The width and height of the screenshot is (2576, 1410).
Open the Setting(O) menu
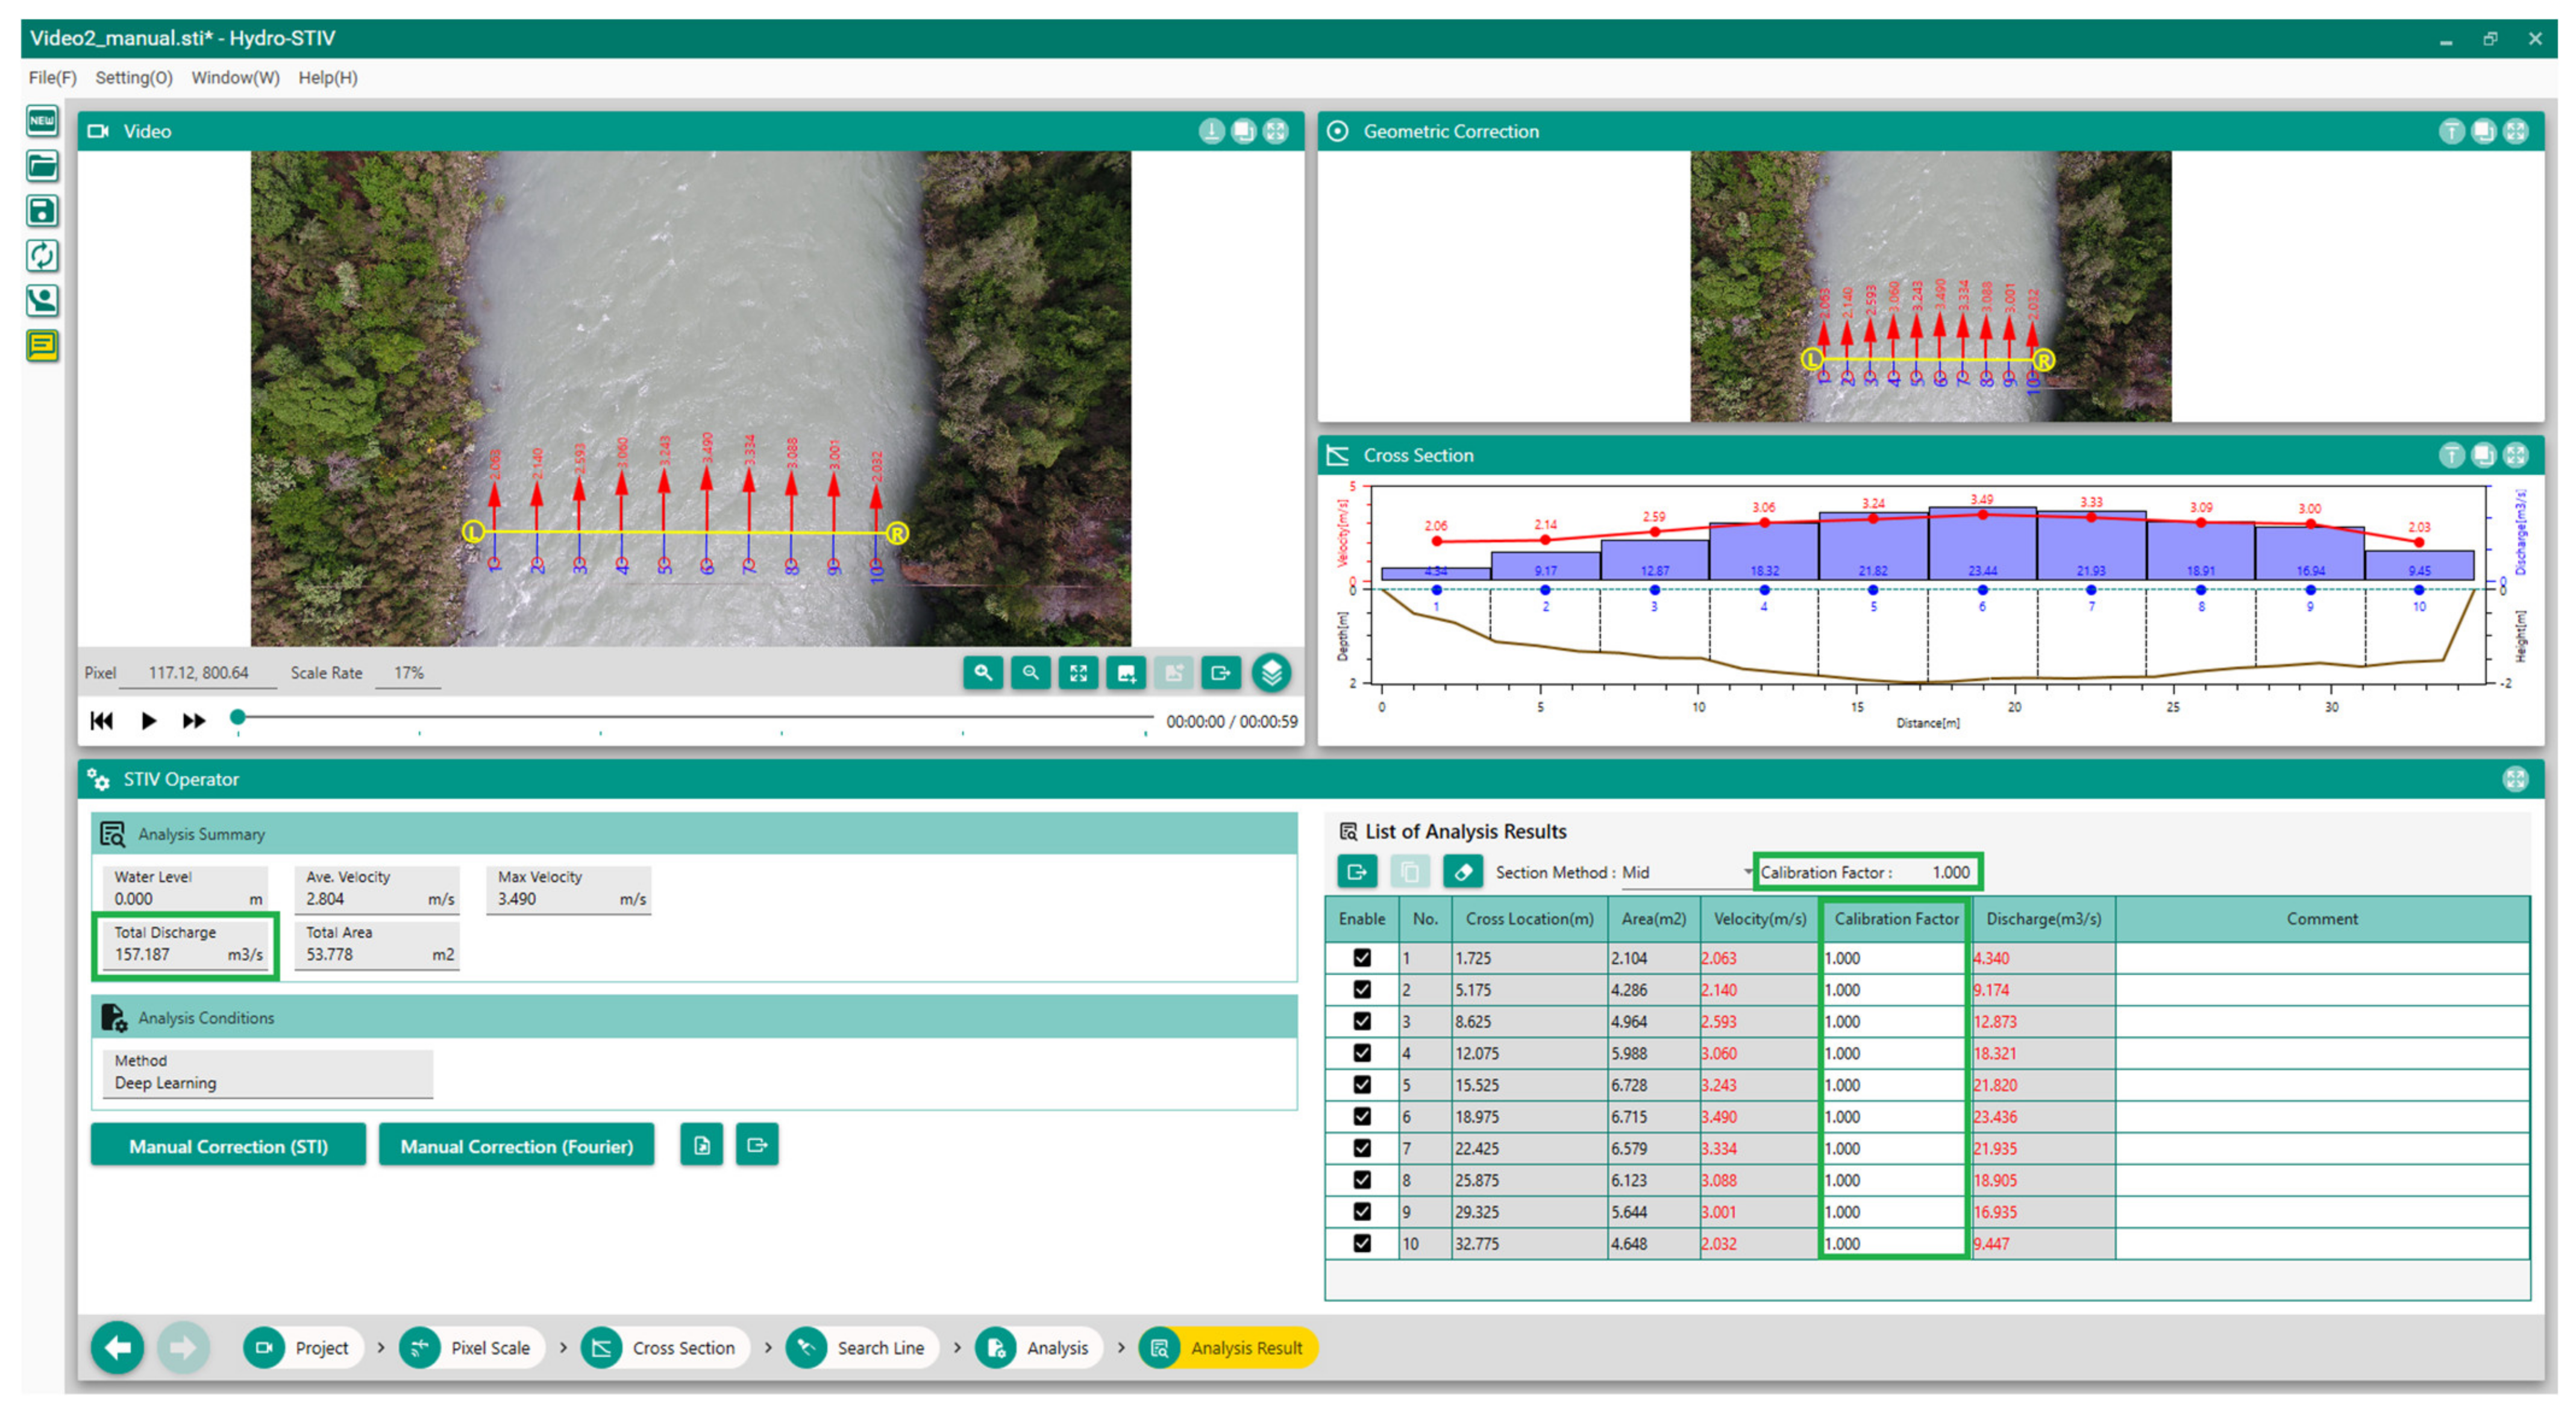134,78
